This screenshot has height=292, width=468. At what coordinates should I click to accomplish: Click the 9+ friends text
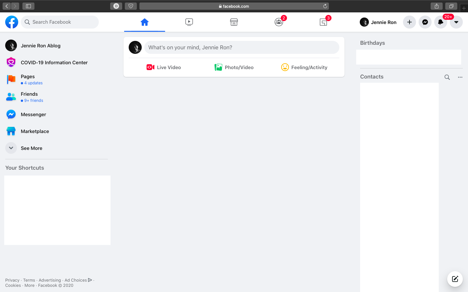point(34,101)
